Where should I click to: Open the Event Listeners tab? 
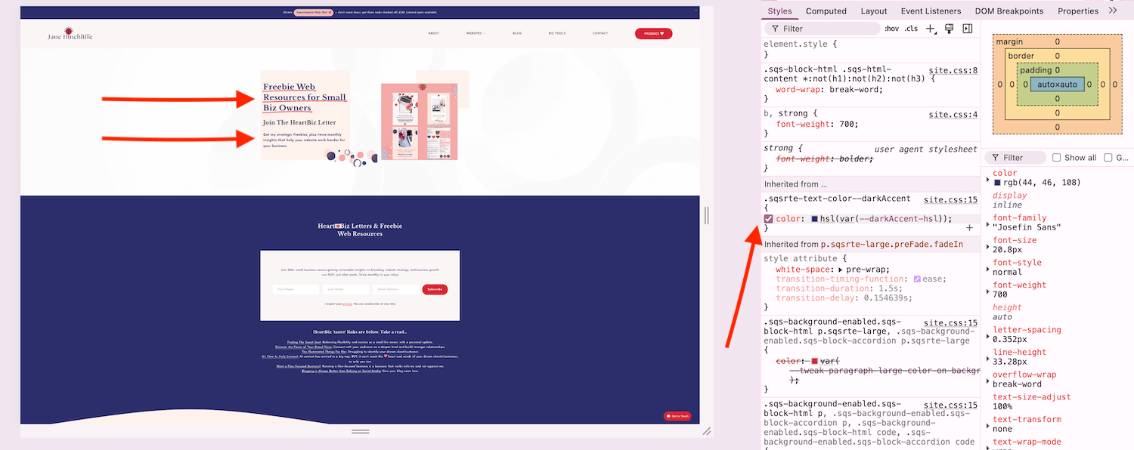click(929, 11)
